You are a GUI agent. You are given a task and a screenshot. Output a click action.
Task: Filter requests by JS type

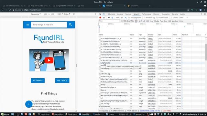pyautogui.click(x=144, y=21)
